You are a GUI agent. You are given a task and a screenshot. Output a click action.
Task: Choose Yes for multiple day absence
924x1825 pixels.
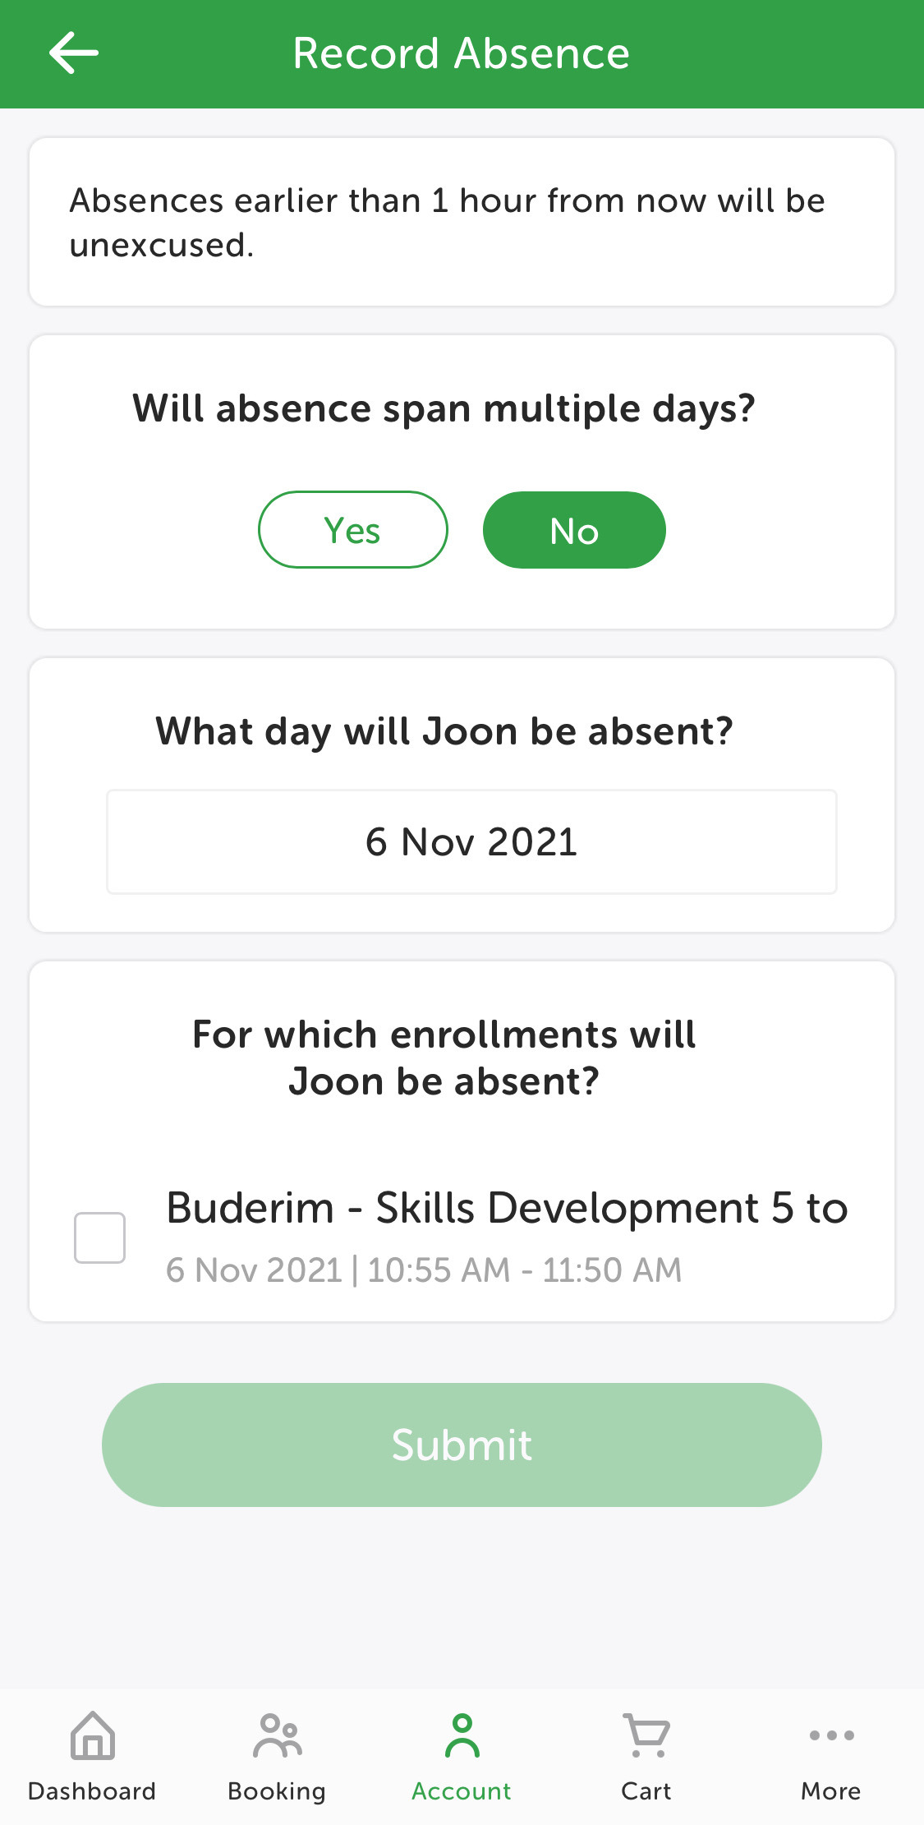click(x=353, y=530)
